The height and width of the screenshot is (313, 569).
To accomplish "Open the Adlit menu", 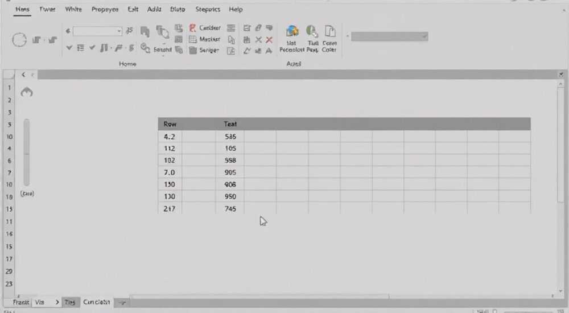I will [154, 10].
